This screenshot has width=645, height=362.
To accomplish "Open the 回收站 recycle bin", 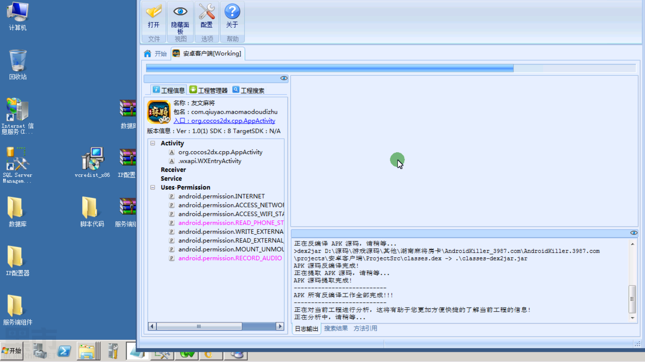I will coord(18,65).
